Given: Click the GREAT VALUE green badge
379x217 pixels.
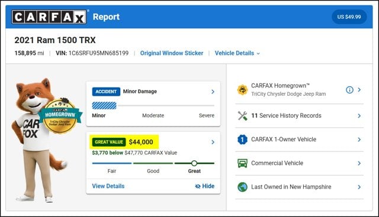Looking at the screenshot, I should [x=109, y=142].
